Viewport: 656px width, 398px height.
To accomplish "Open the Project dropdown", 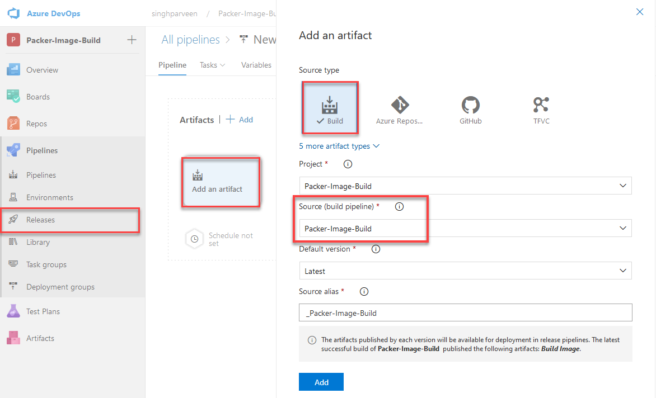I will click(465, 186).
